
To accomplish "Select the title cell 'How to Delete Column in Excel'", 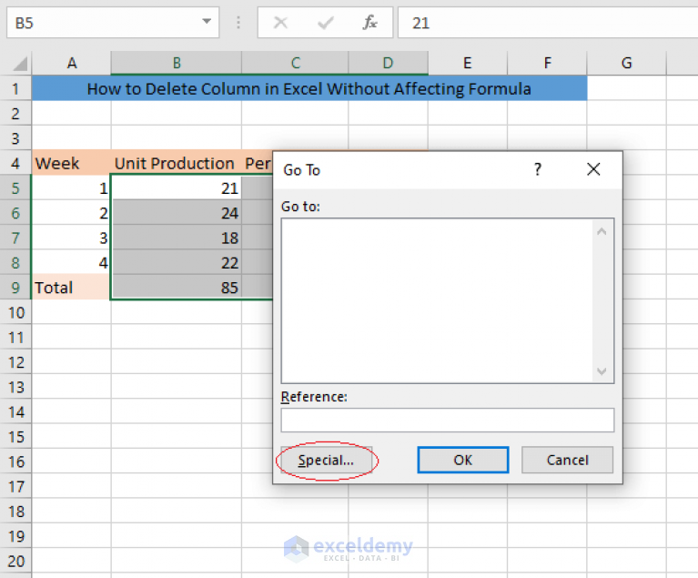I will (309, 88).
